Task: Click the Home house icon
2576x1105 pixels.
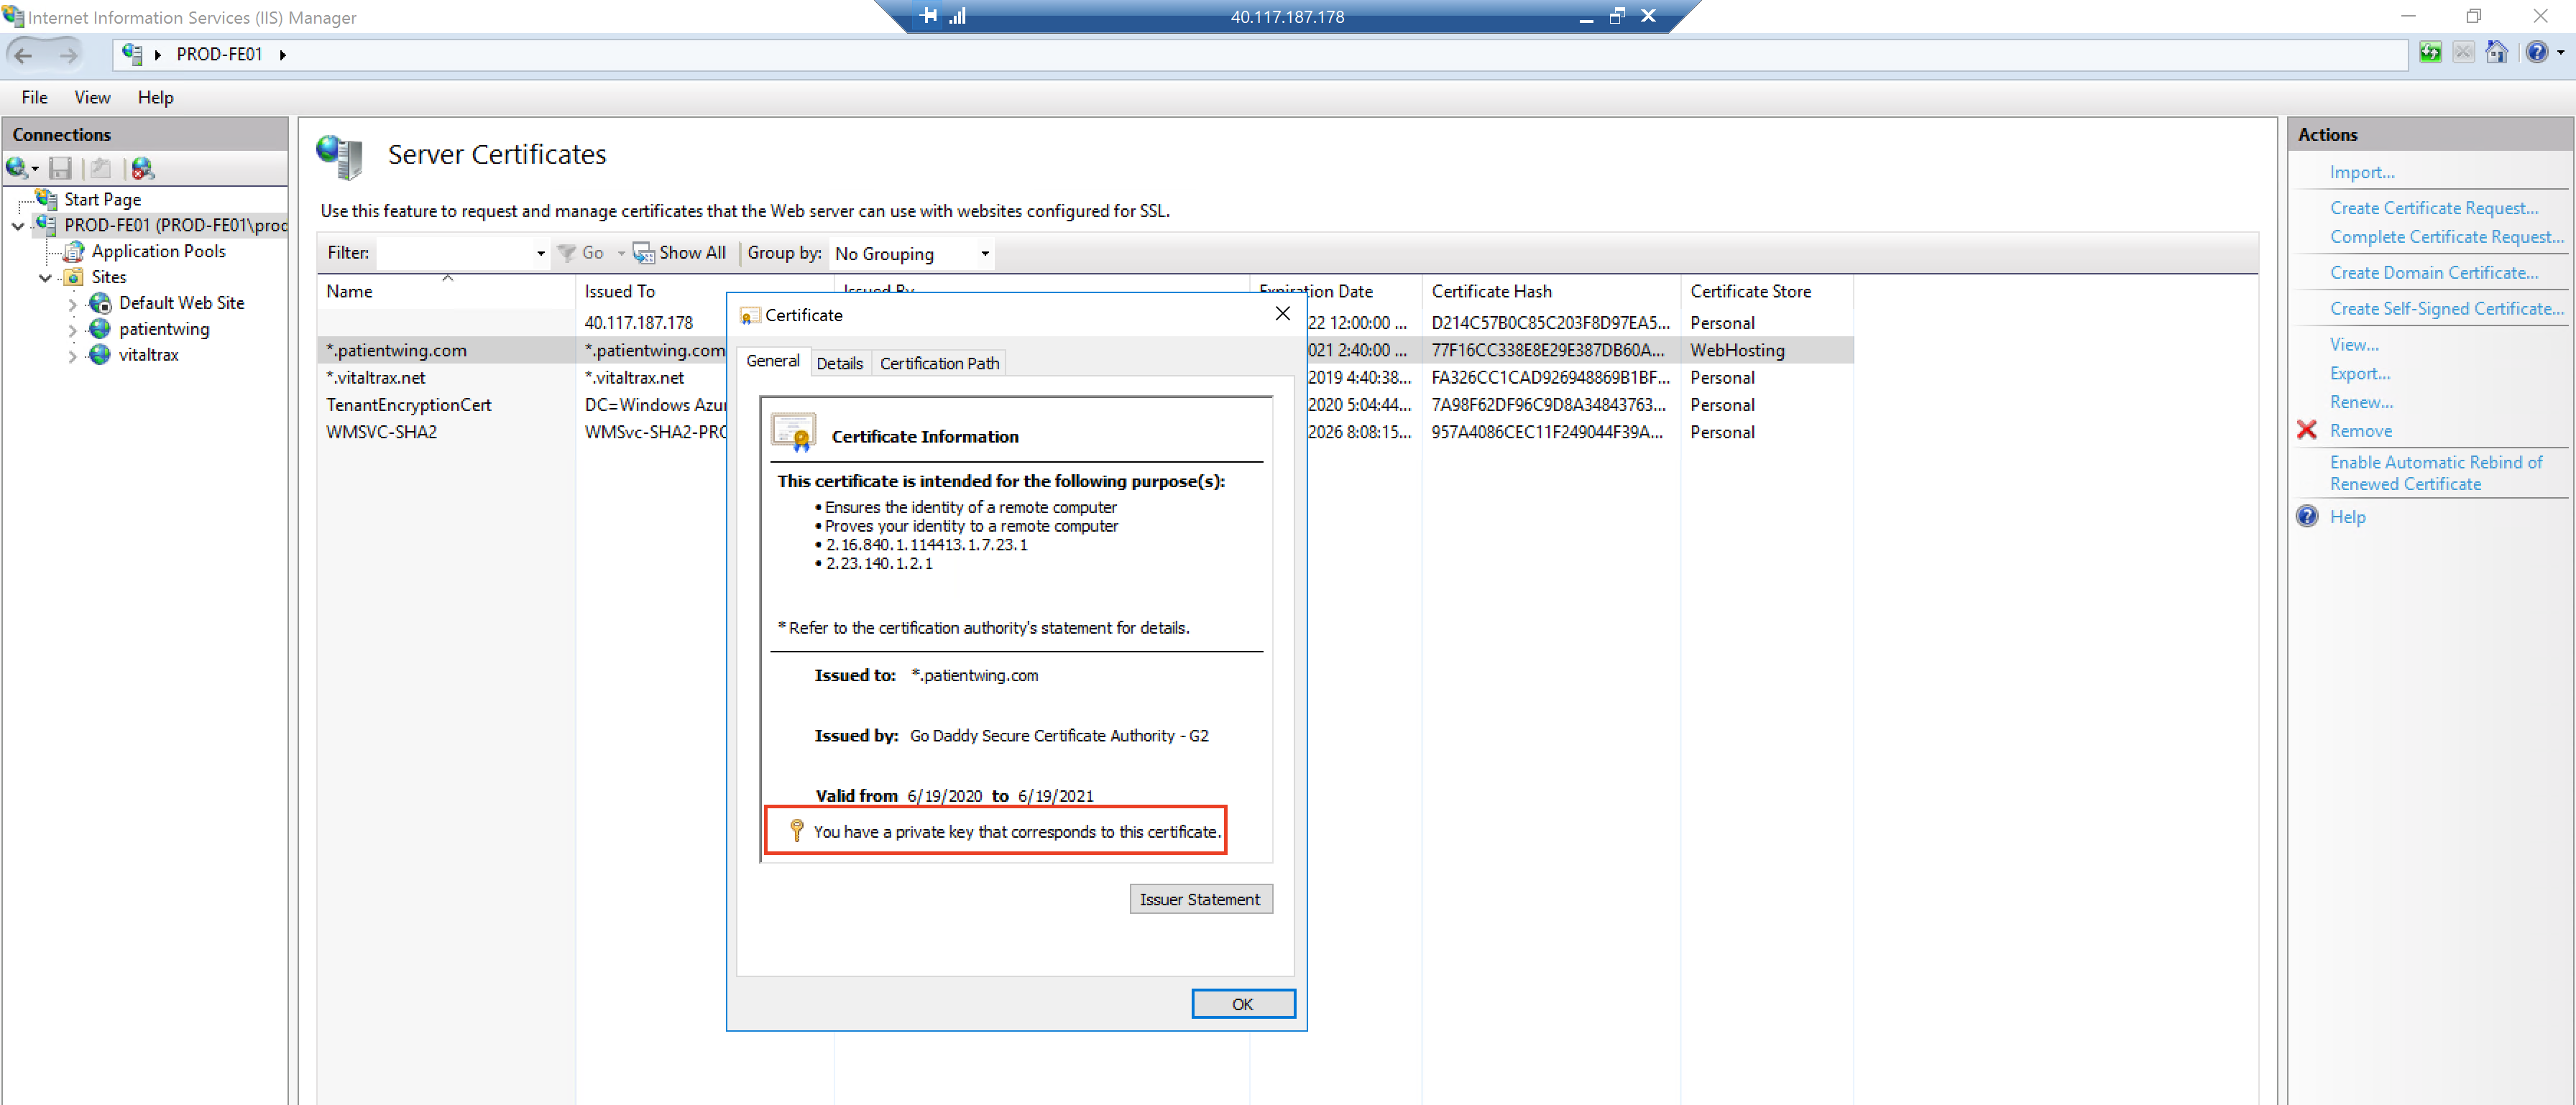Action: point(2497,53)
